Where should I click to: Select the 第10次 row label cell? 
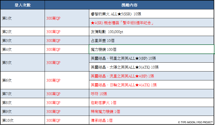(x=22, y=120)
